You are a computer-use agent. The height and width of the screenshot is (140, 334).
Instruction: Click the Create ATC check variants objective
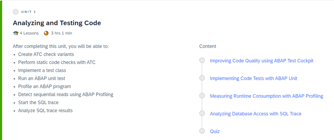[46, 54]
